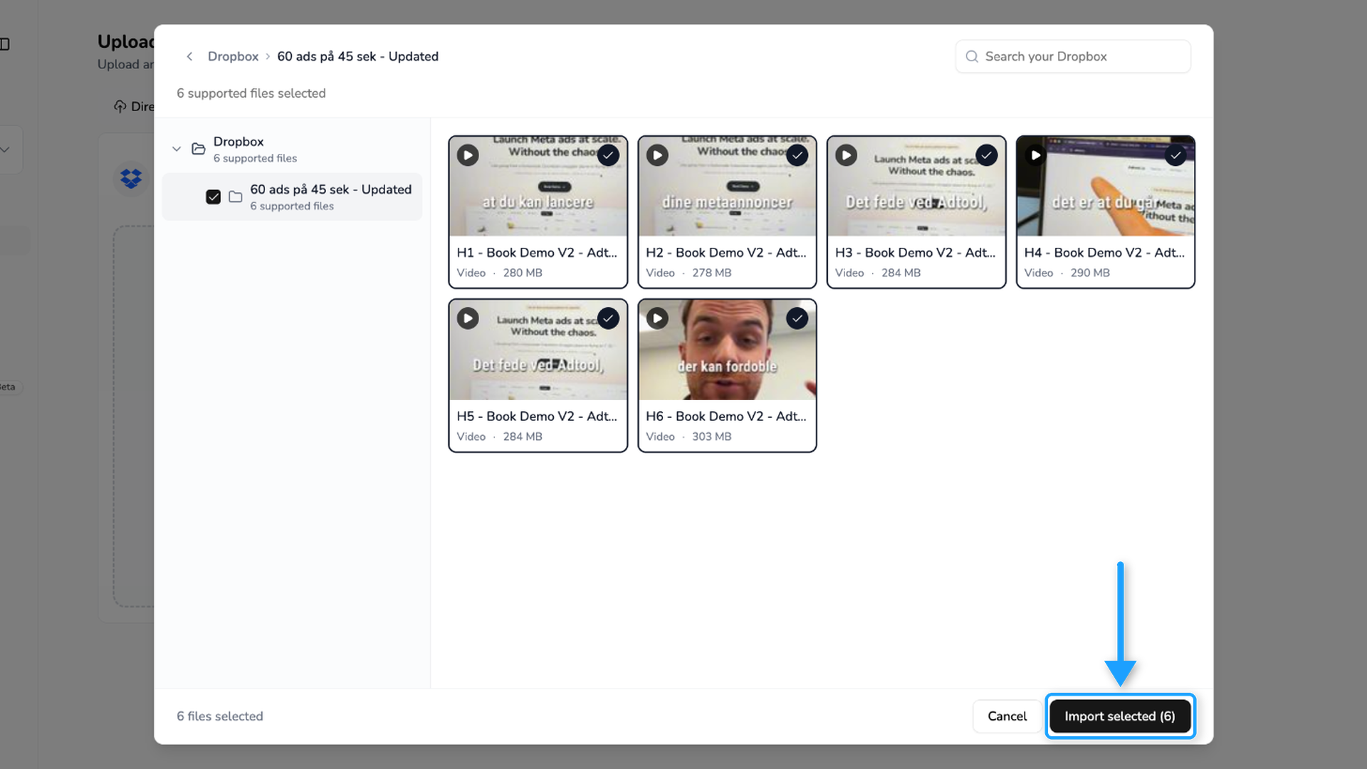Viewport: 1367px width, 769px height.
Task: Collapse the Dropbox tree root chevron
Action: (177, 149)
